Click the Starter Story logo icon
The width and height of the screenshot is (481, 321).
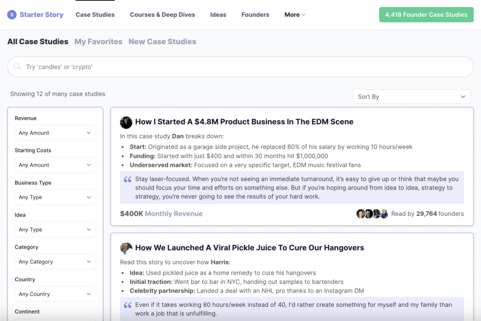12,15
